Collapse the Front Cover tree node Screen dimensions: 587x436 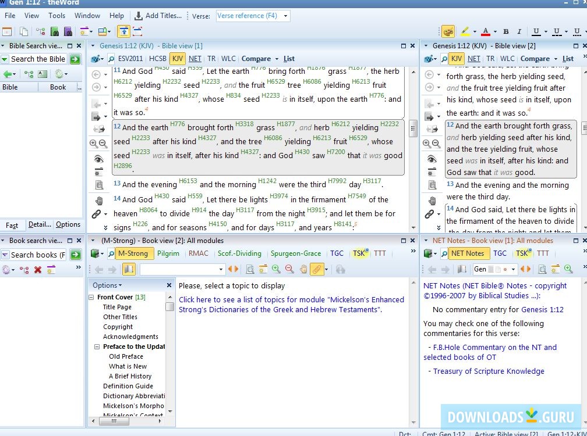(x=91, y=298)
